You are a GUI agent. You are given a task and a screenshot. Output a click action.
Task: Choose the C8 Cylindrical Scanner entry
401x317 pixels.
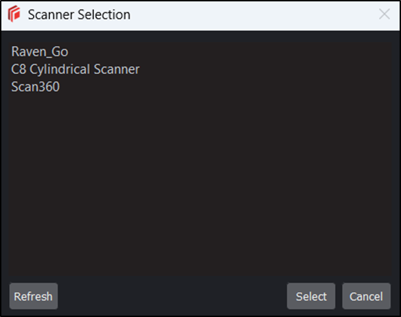[x=76, y=69]
